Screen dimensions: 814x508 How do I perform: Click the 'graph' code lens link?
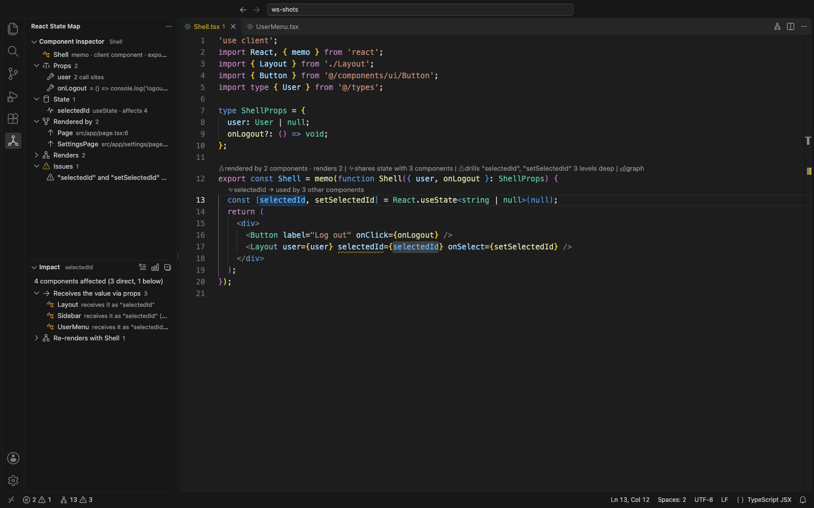[x=631, y=169]
